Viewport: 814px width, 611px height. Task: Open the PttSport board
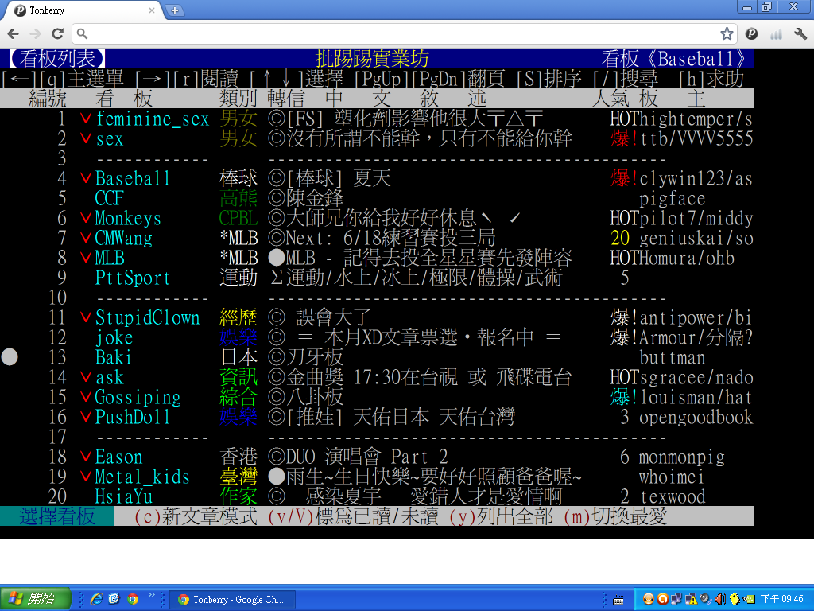(133, 278)
